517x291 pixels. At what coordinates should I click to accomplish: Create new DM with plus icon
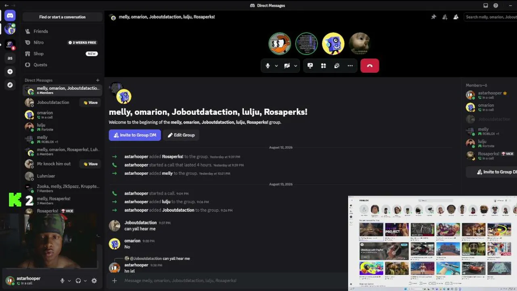point(98,80)
